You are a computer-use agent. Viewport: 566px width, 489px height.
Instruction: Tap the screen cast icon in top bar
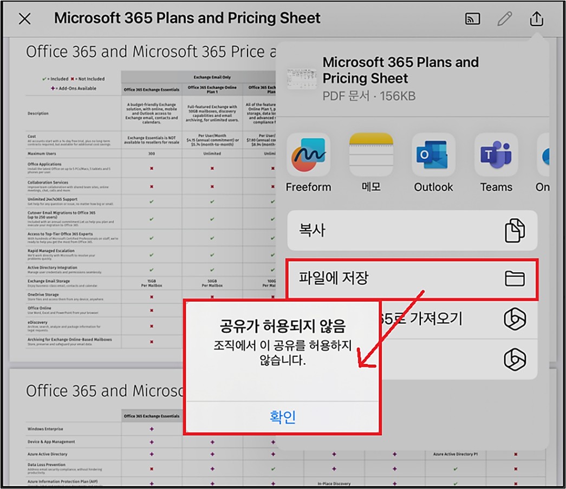pyautogui.click(x=472, y=19)
